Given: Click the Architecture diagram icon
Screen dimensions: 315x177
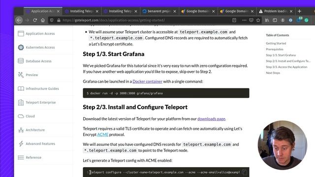Looking at the screenshot, I should [x=21, y=130].
